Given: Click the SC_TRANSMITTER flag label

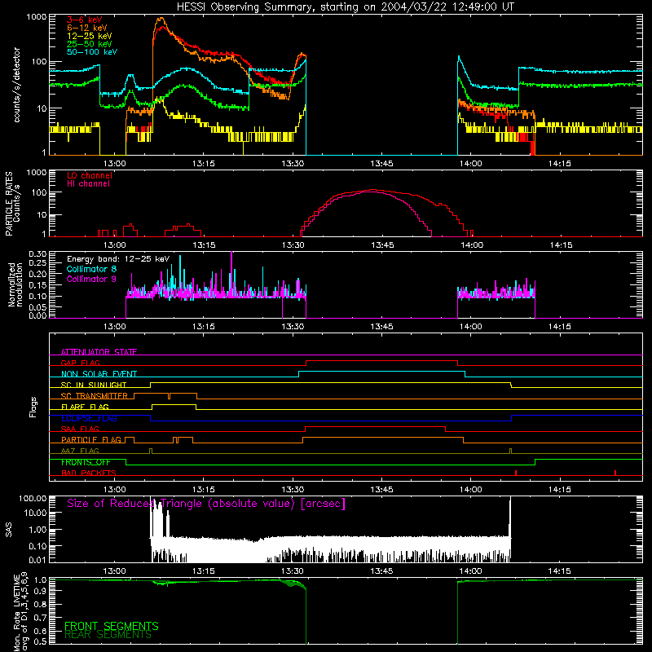Looking at the screenshot, I should pos(95,396).
